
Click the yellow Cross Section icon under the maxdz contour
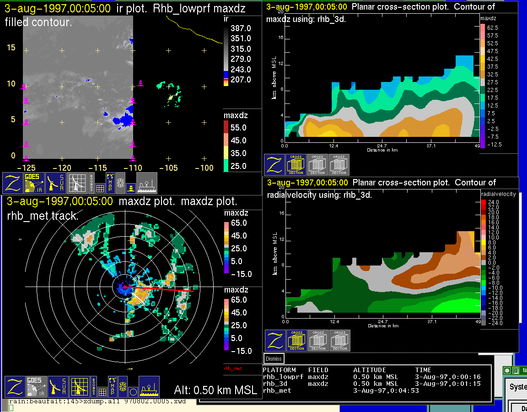[x=296, y=165]
